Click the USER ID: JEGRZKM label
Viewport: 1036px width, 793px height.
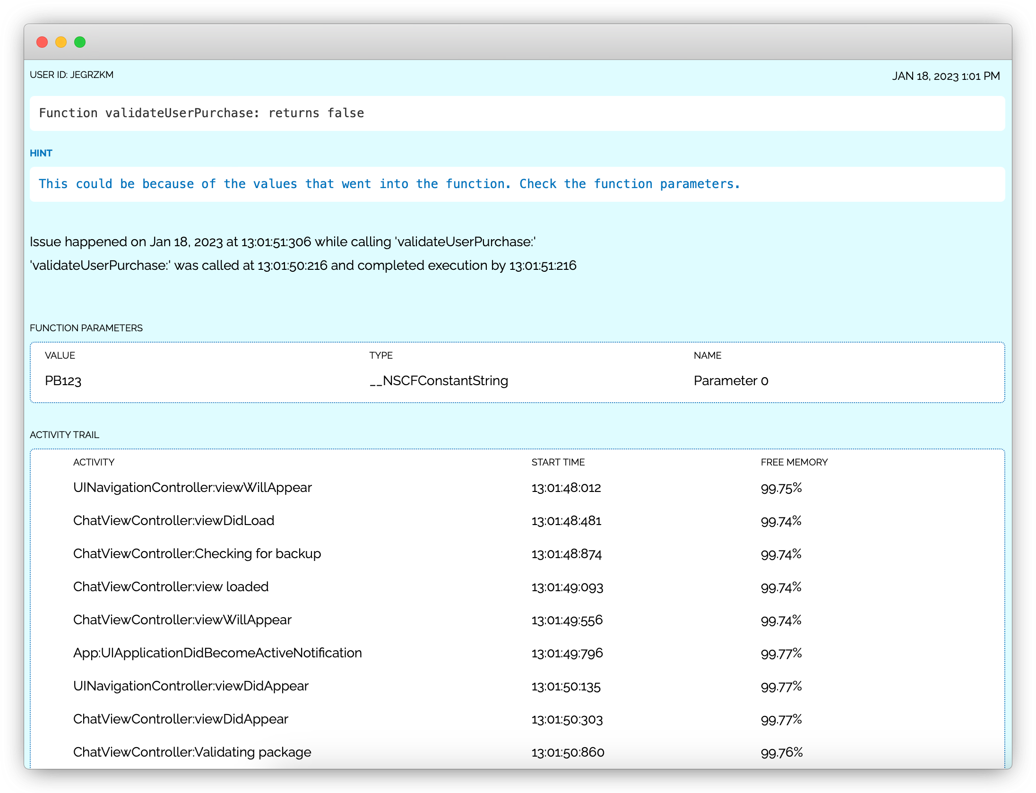(x=71, y=75)
